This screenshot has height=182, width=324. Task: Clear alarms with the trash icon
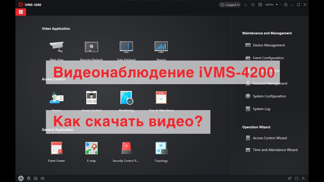pyautogui.click(x=29, y=178)
